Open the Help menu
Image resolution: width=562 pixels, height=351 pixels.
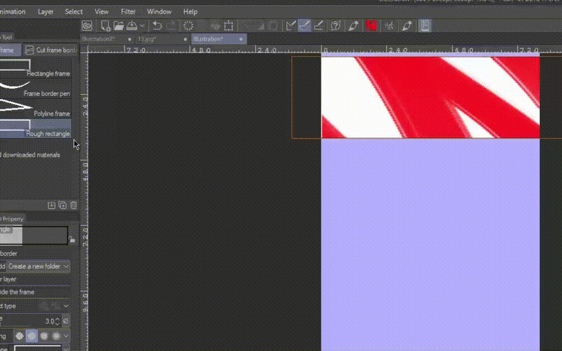pyautogui.click(x=190, y=12)
